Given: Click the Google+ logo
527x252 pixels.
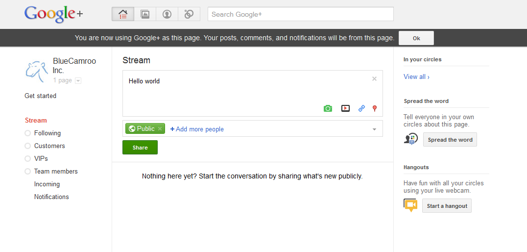Looking at the screenshot, I should click(x=53, y=14).
